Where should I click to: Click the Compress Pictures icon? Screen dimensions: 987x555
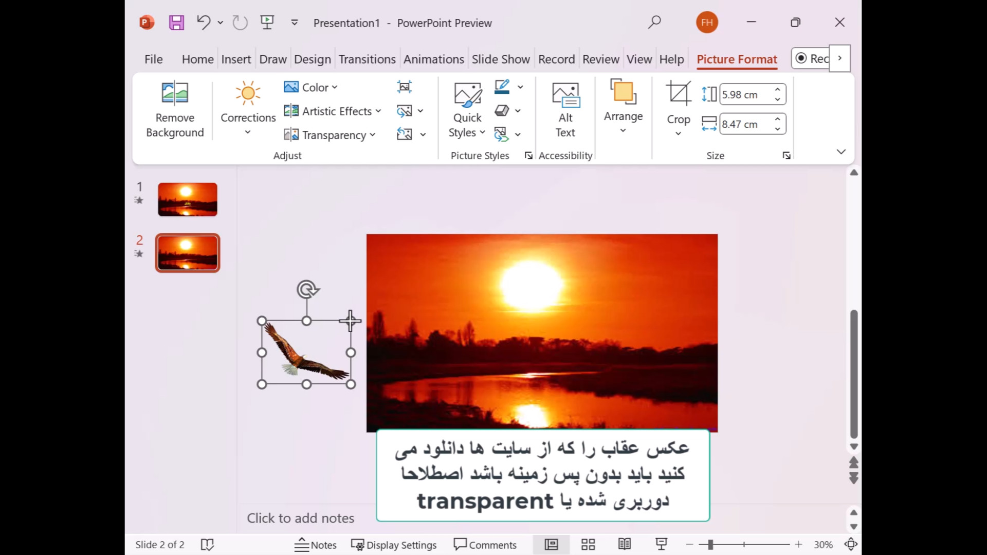click(405, 87)
